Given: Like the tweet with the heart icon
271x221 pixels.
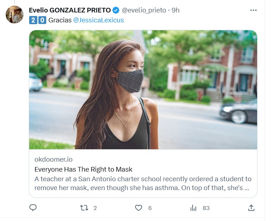Looking at the screenshot, I should (x=139, y=208).
